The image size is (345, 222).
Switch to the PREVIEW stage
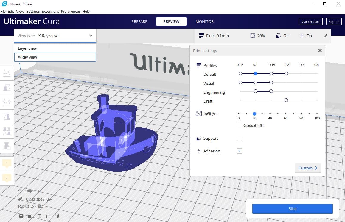pyautogui.click(x=171, y=21)
